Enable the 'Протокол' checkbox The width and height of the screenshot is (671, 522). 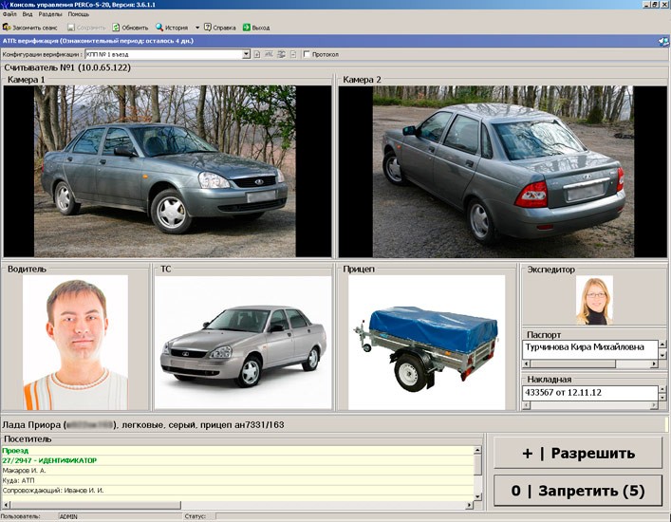point(306,54)
